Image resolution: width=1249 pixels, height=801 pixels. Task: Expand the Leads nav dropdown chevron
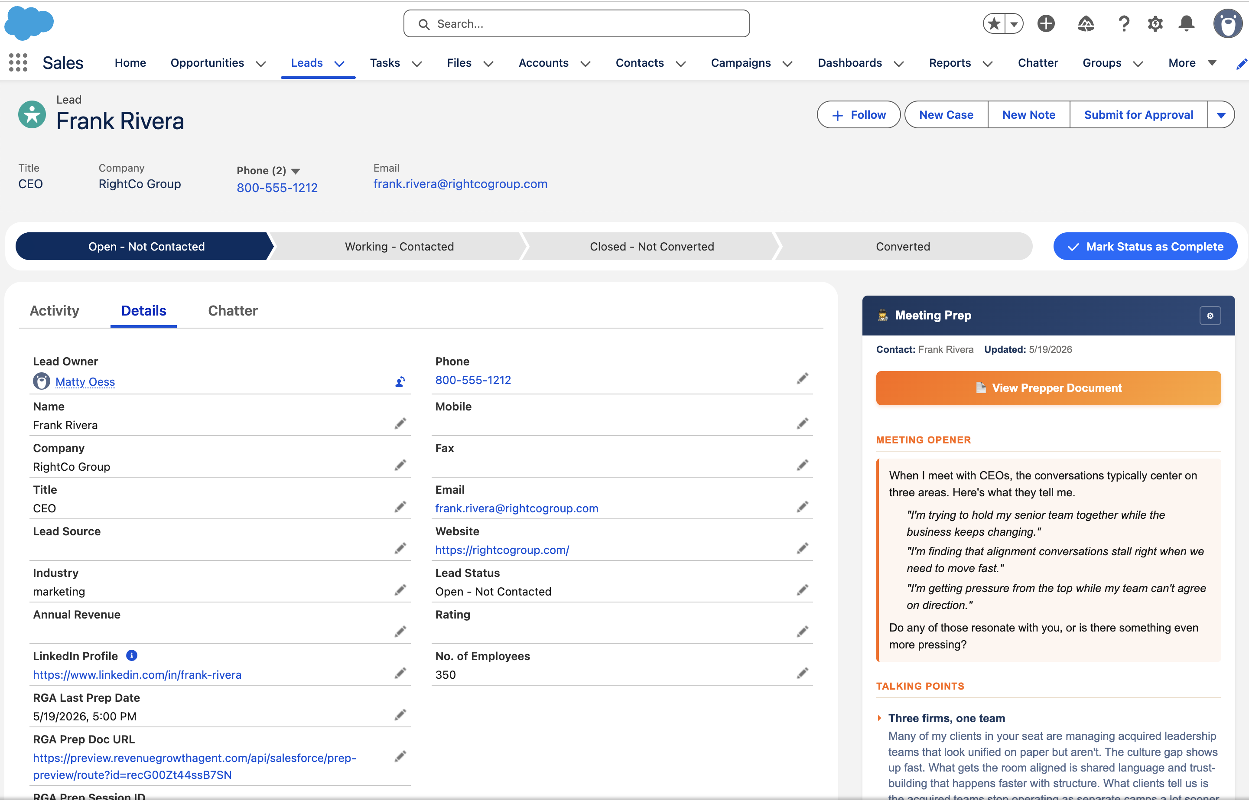[x=339, y=63]
